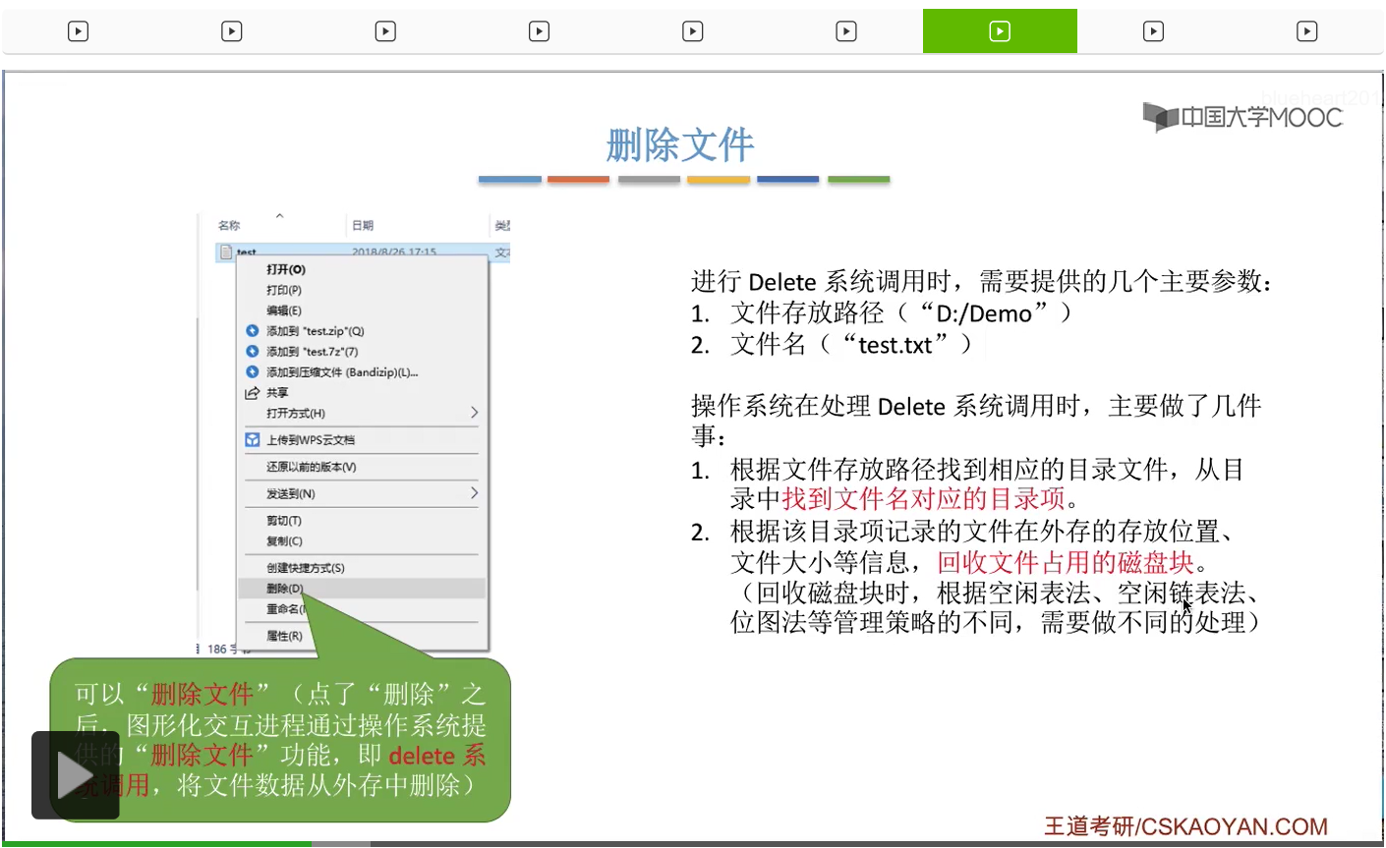Click the red text 回收文件占用的磁盘块
Viewport: 1386px width, 848px height.
pyautogui.click(x=1066, y=562)
